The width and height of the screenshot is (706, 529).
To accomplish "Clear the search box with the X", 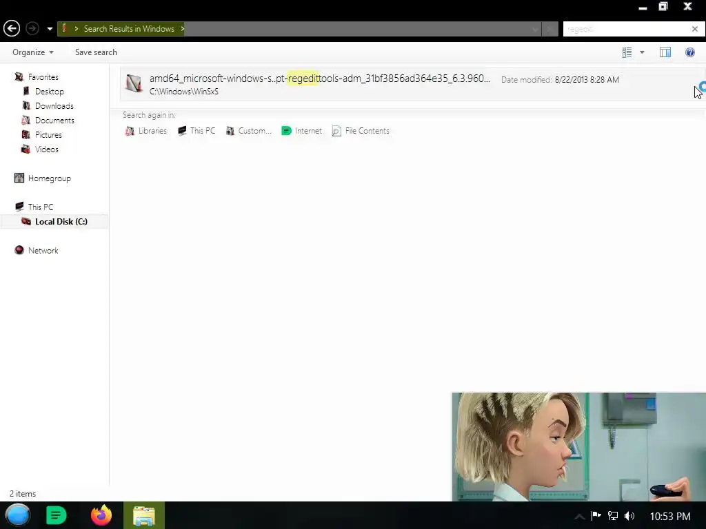I will coord(695,29).
